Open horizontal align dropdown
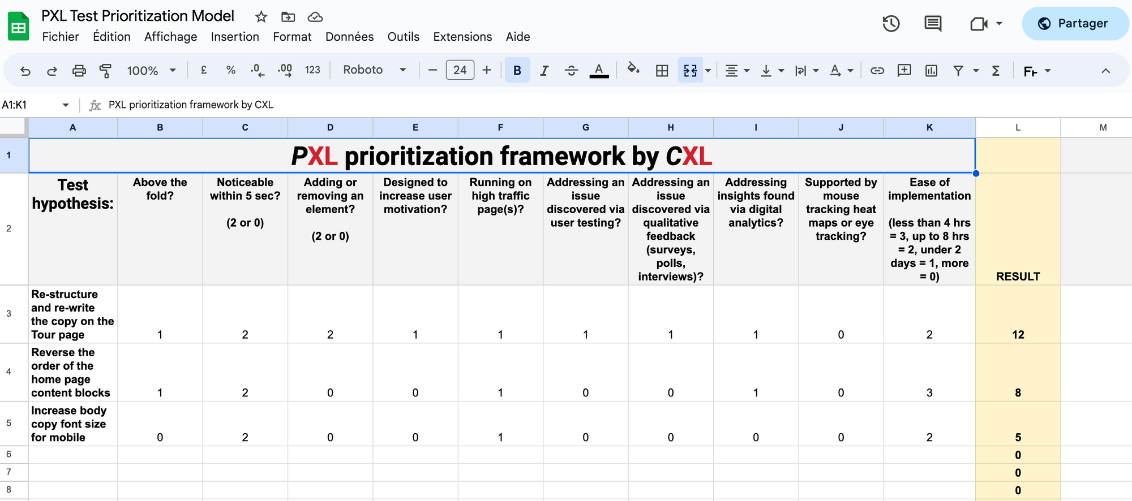 pyautogui.click(x=737, y=71)
